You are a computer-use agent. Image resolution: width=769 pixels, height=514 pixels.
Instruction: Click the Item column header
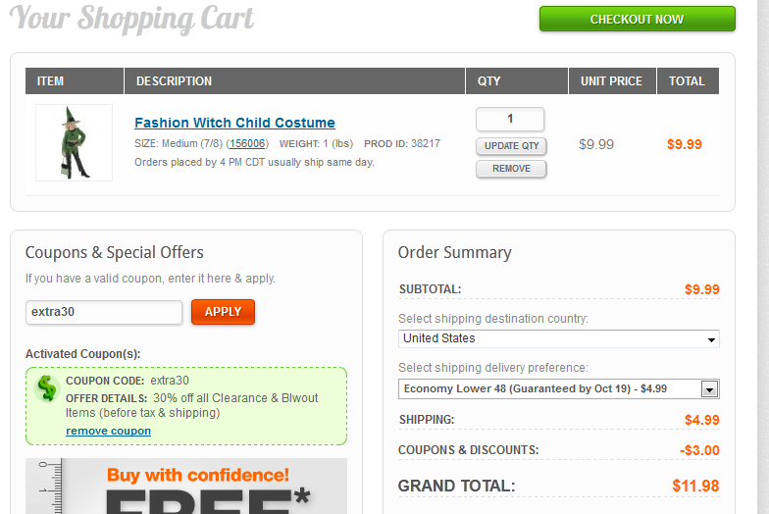51,81
